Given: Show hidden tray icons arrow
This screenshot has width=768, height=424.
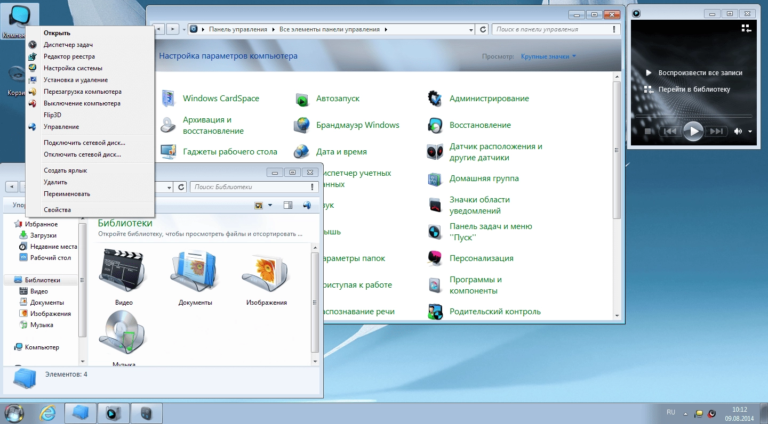Looking at the screenshot, I should point(685,413).
